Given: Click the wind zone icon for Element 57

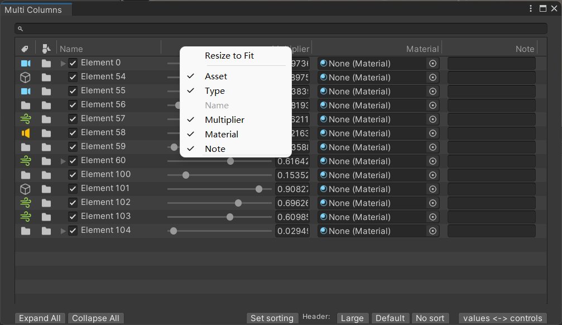Looking at the screenshot, I should 26,119.
